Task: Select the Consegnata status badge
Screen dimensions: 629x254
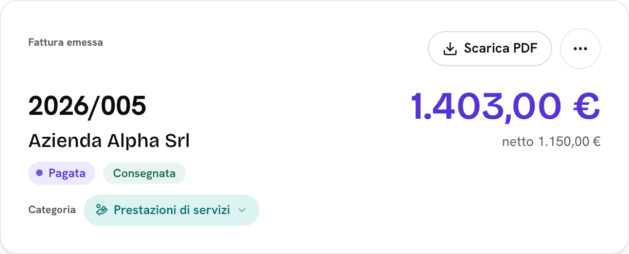Action: click(144, 173)
